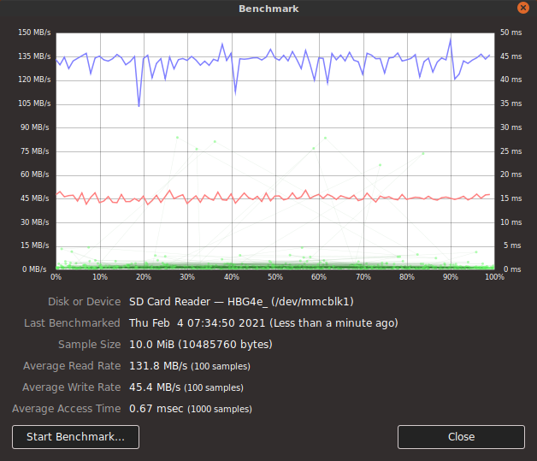The image size is (537, 461).
Task: Click the '20%' x-axis label
Action: [x=144, y=277]
